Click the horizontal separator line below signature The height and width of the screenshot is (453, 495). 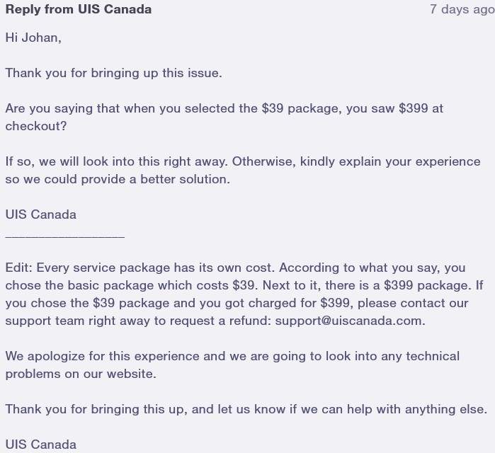(x=65, y=236)
